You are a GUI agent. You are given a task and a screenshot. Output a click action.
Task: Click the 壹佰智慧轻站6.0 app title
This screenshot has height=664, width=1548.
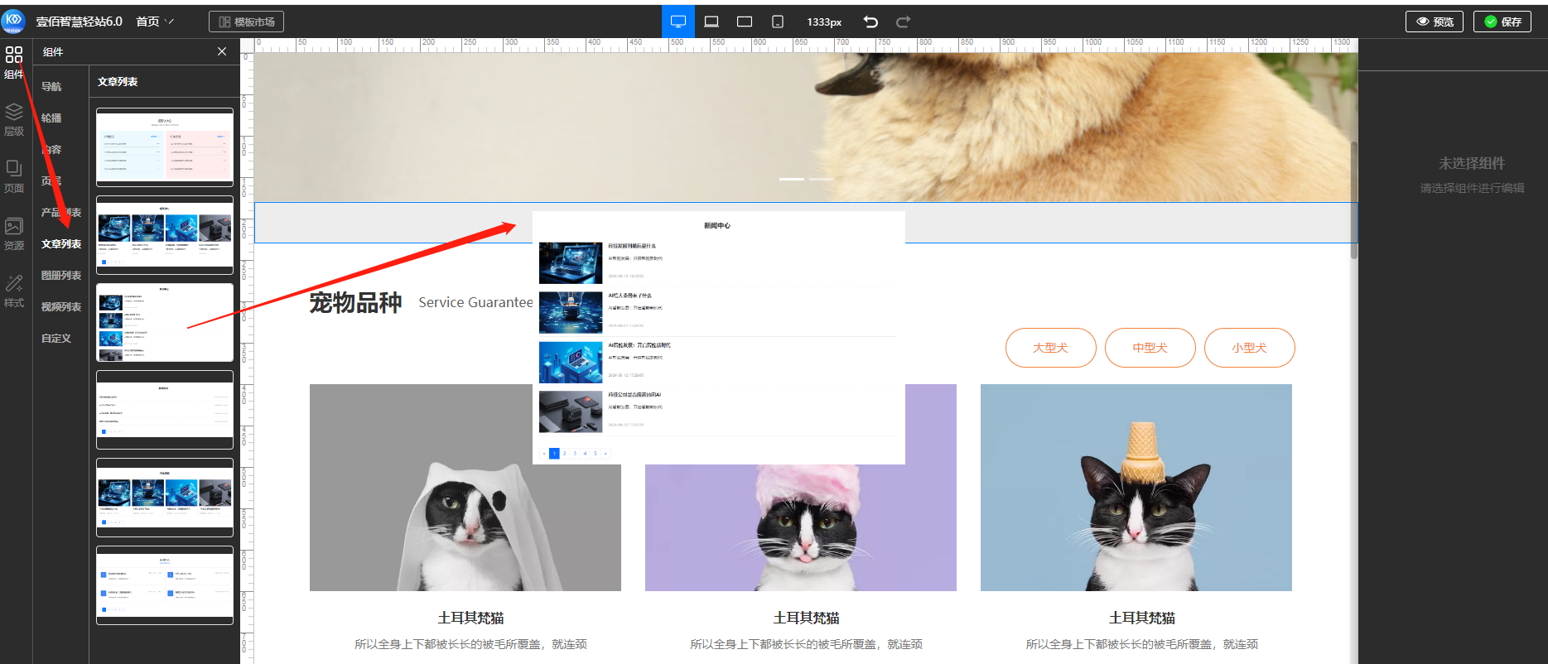tap(80, 22)
